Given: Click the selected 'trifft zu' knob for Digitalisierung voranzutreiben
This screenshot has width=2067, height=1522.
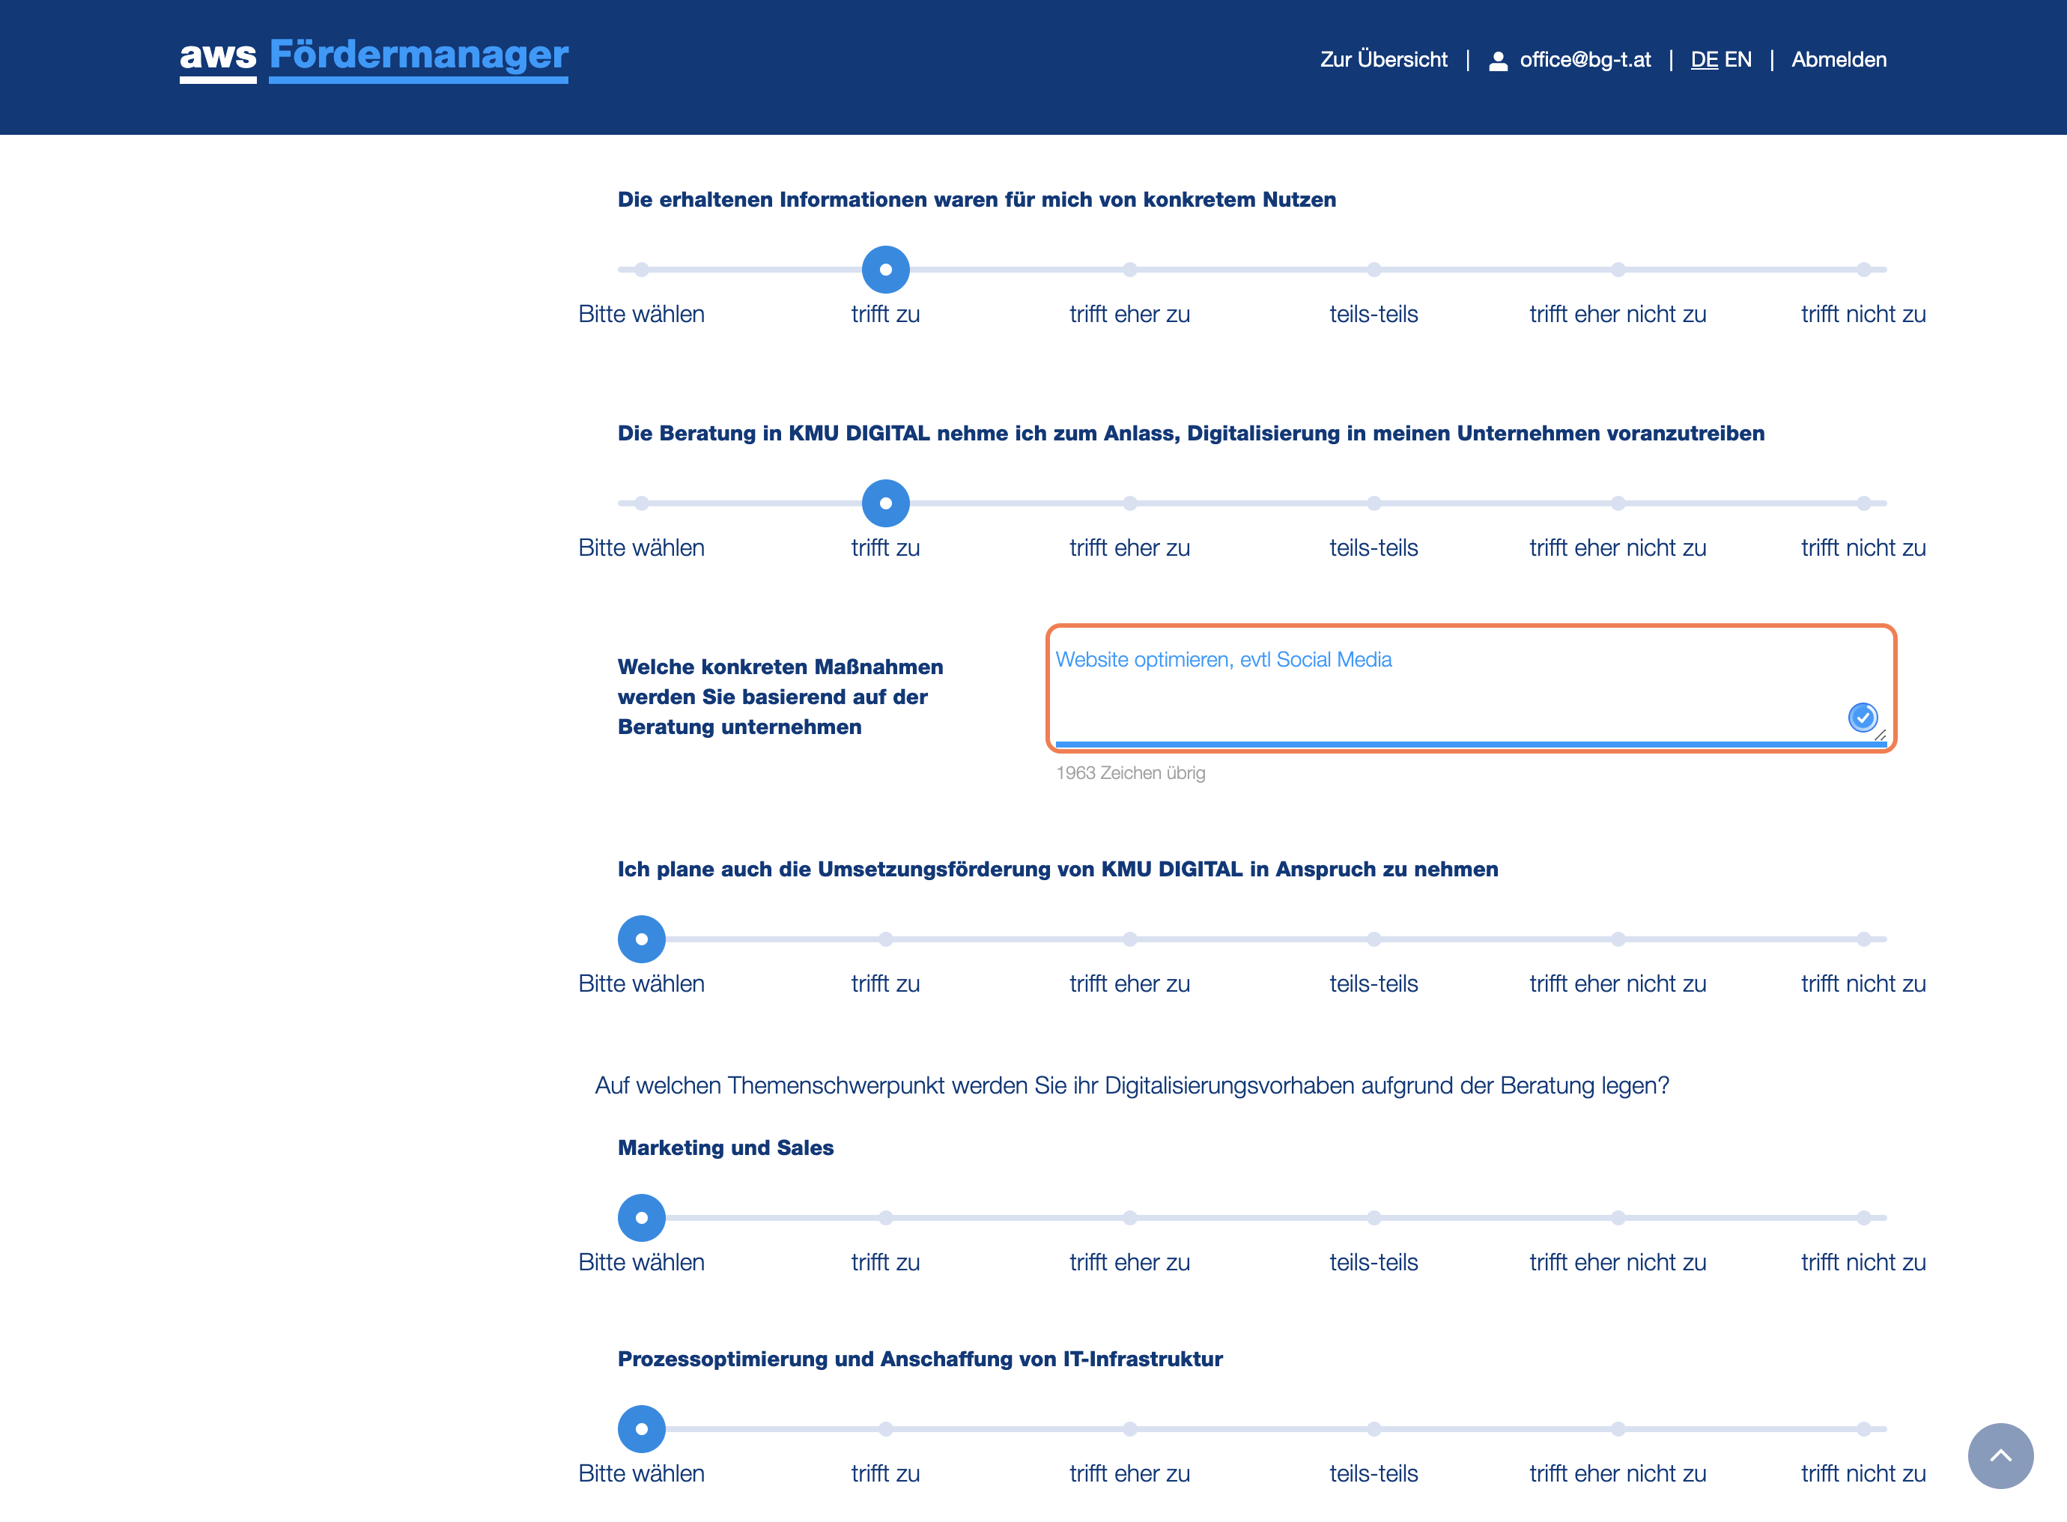Looking at the screenshot, I should 885,503.
